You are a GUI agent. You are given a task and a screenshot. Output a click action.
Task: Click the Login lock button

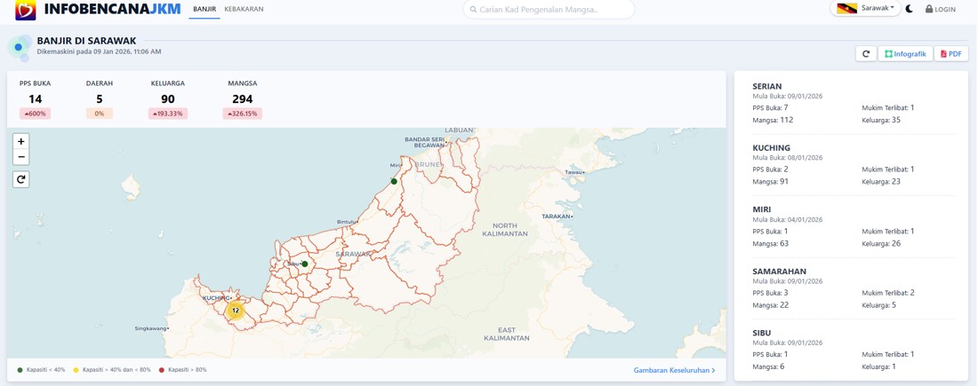coord(941,9)
